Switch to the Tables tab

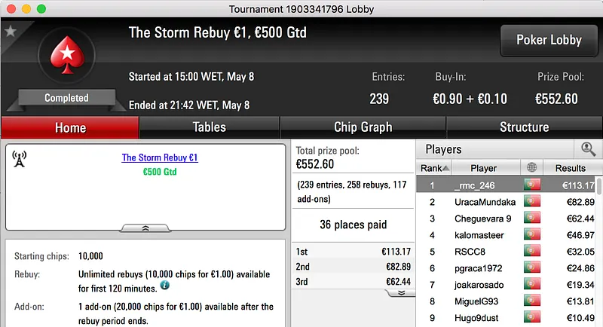click(x=209, y=127)
